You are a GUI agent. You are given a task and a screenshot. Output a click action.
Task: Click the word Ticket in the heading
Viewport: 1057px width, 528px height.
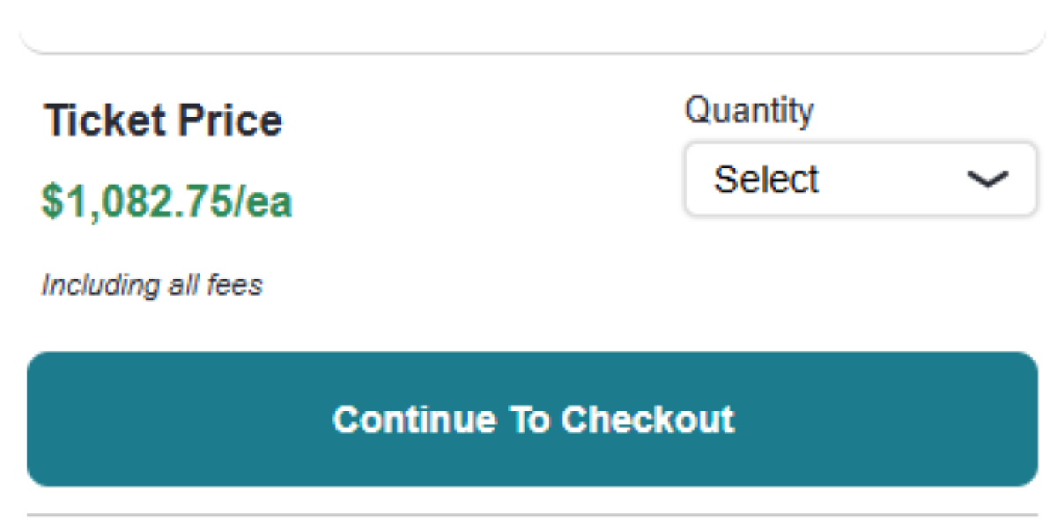94,121
